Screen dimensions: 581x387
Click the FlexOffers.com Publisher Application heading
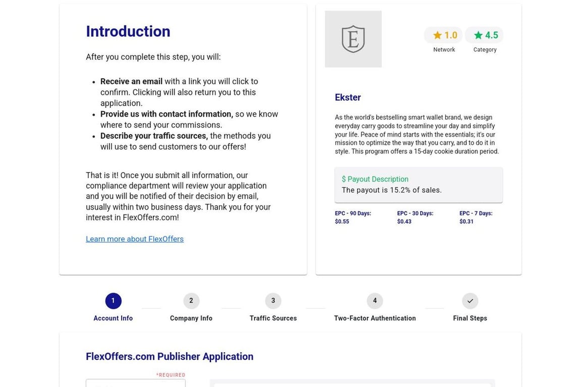(x=169, y=356)
